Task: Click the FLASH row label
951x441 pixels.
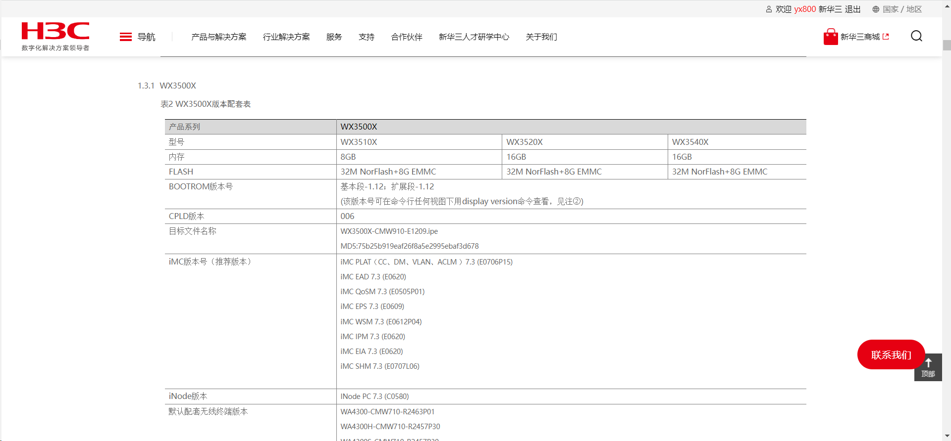Action: point(181,172)
